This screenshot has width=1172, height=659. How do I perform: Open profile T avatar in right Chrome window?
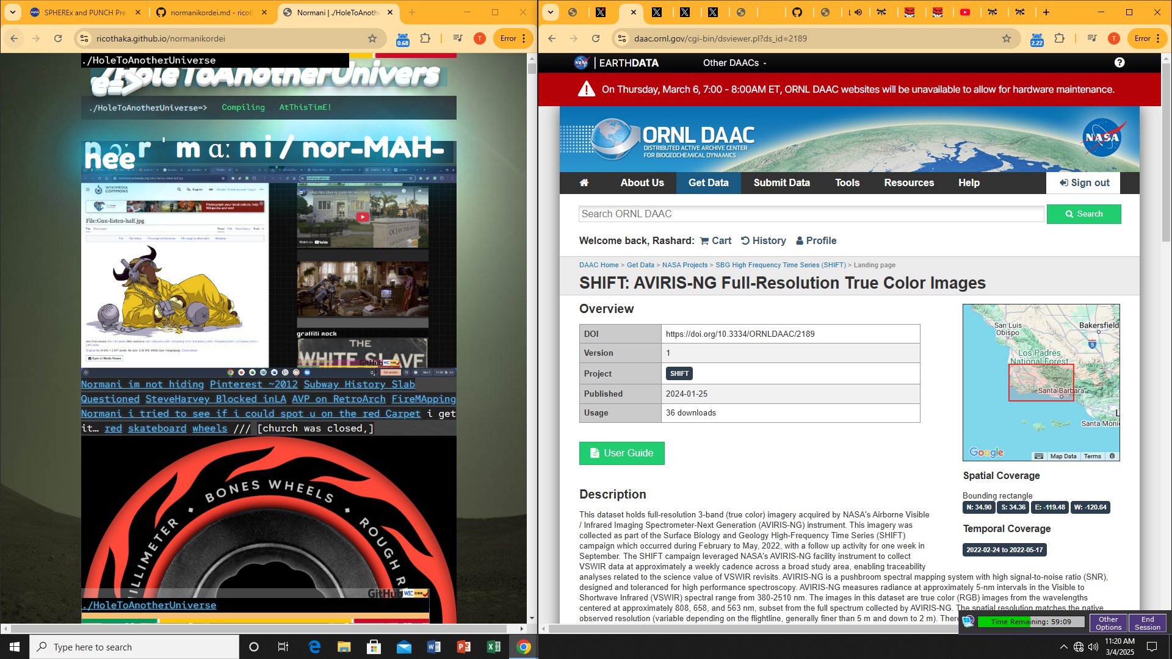click(x=1114, y=38)
